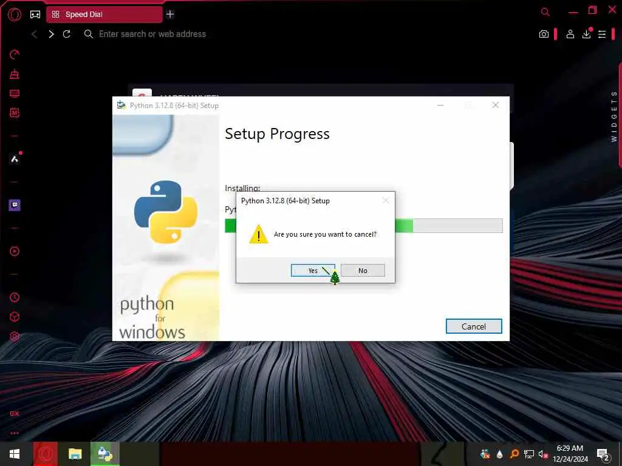Click the muted volume tray icon
This screenshot has height=466, width=622.
(543, 454)
